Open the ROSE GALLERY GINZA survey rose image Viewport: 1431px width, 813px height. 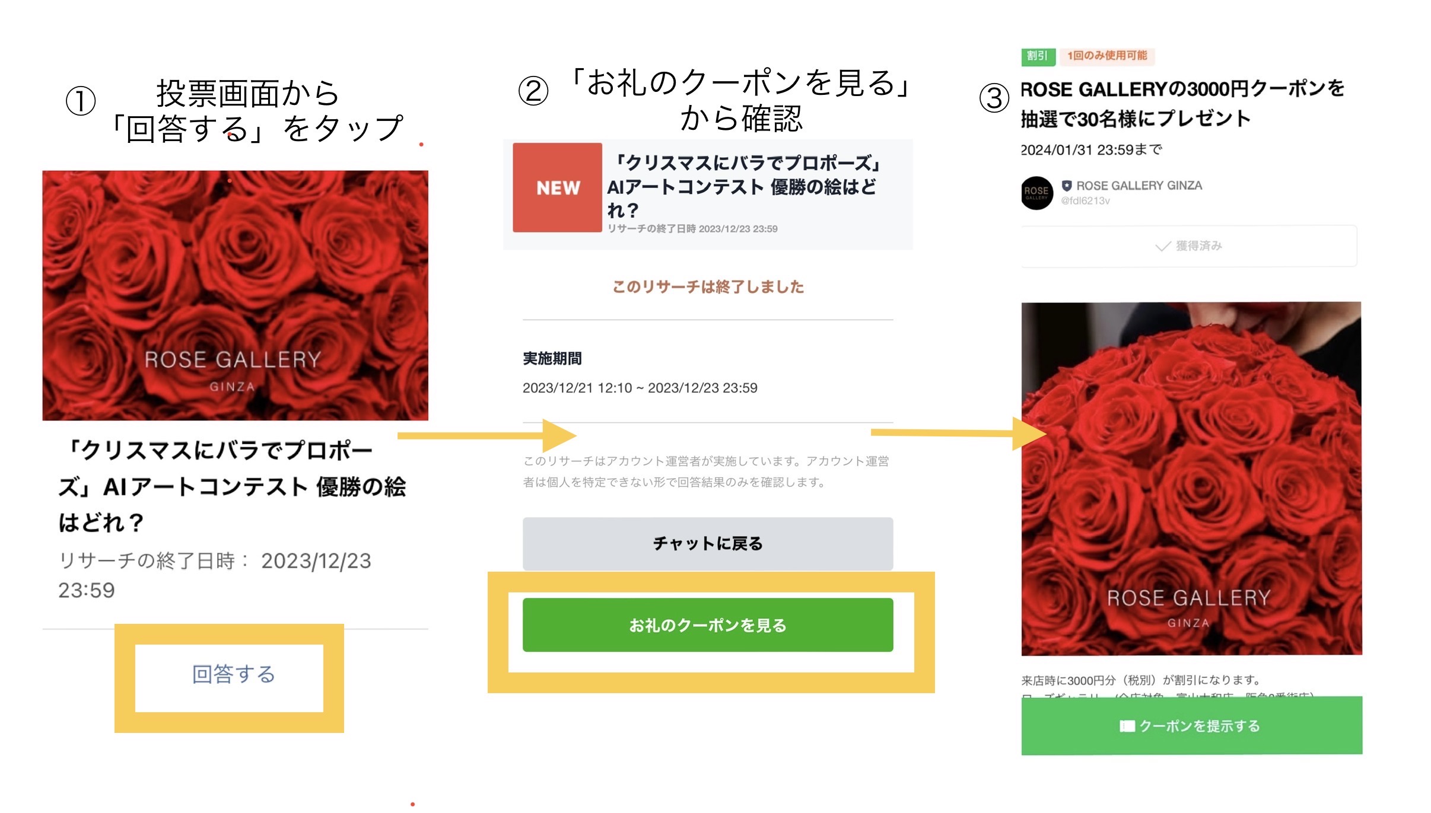click(x=235, y=295)
